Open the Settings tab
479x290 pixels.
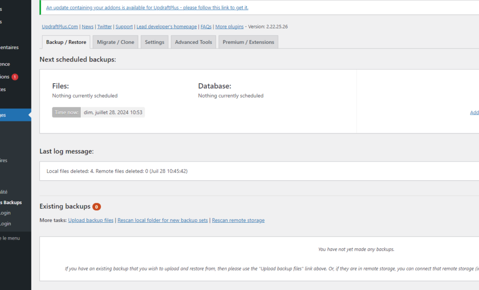[x=154, y=42]
